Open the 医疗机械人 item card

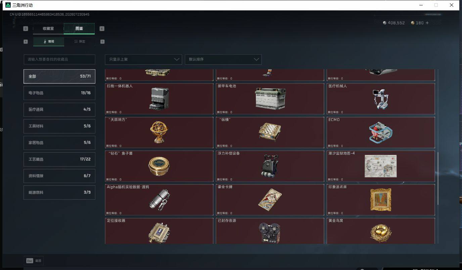coord(381,99)
